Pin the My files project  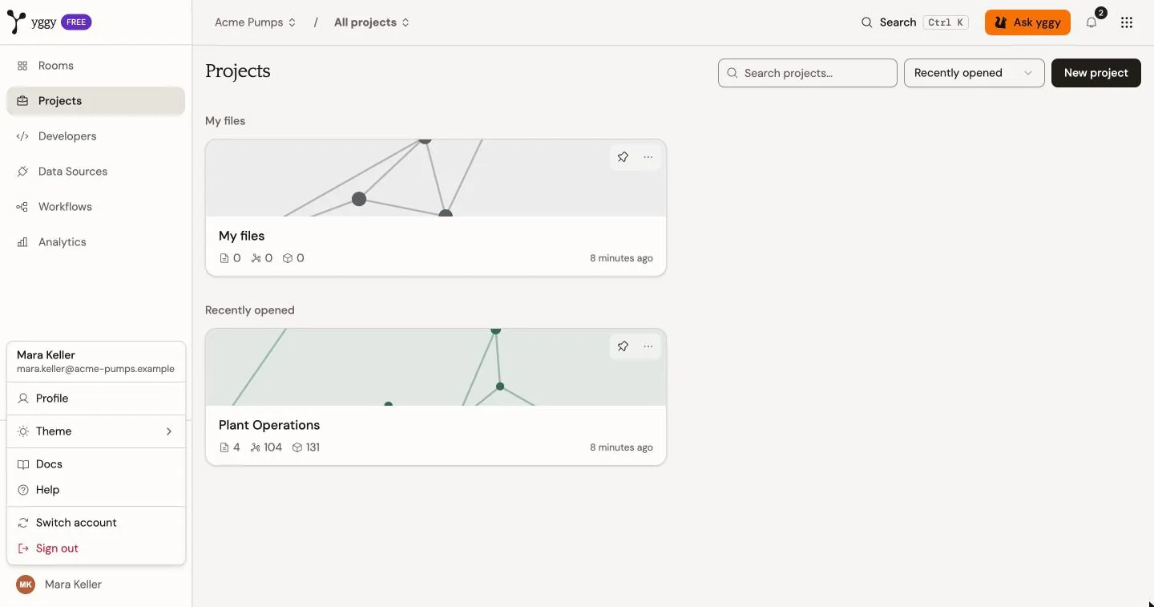[623, 157]
